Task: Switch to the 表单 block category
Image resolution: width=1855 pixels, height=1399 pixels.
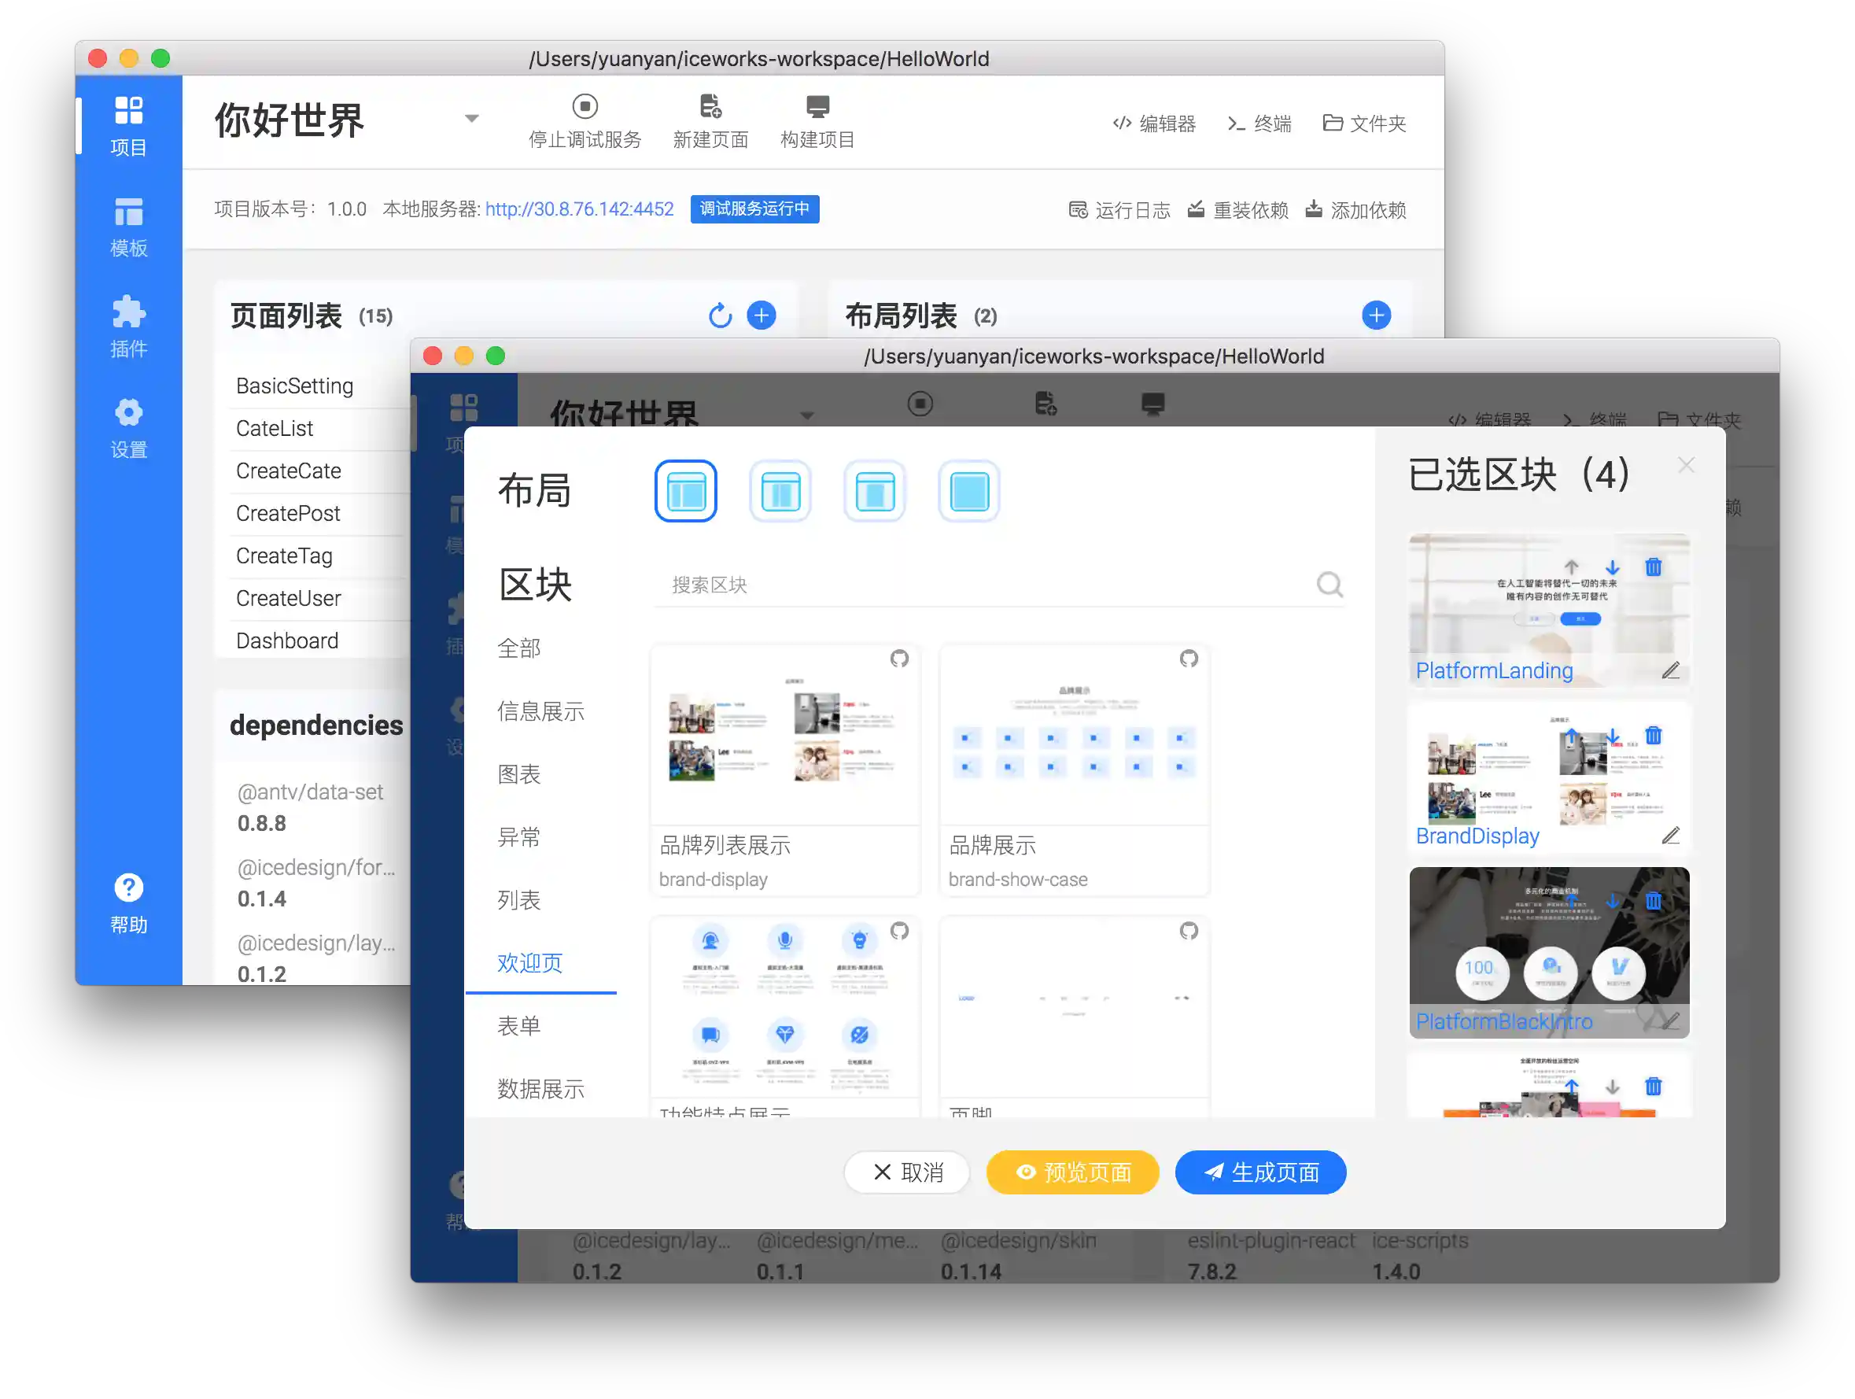Action: 519,1025
